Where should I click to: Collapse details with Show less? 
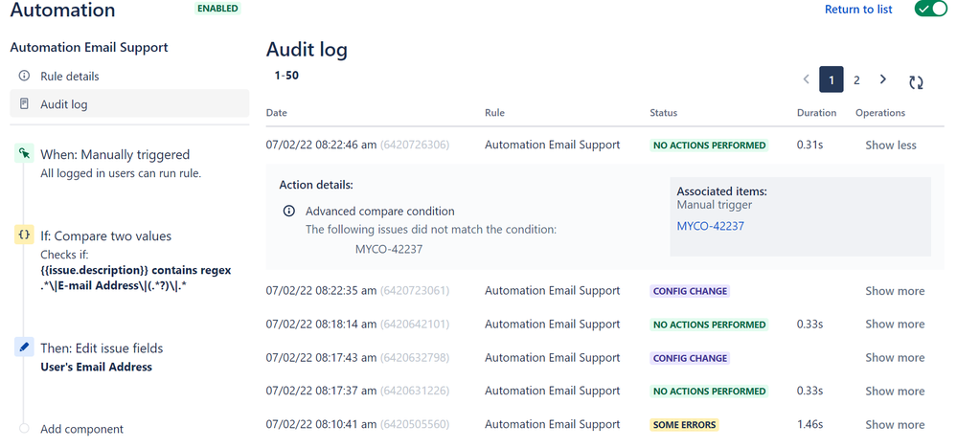click(x=891, y=146)
